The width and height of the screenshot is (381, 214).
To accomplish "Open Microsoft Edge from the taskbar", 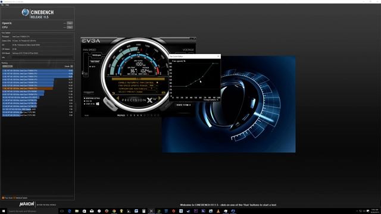I will tap(69, 211).
